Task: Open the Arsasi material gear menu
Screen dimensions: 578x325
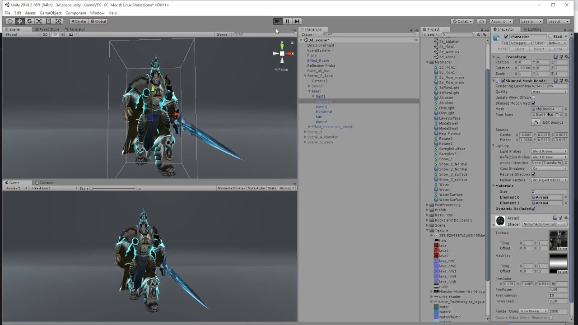Action: tap(566, 218)
